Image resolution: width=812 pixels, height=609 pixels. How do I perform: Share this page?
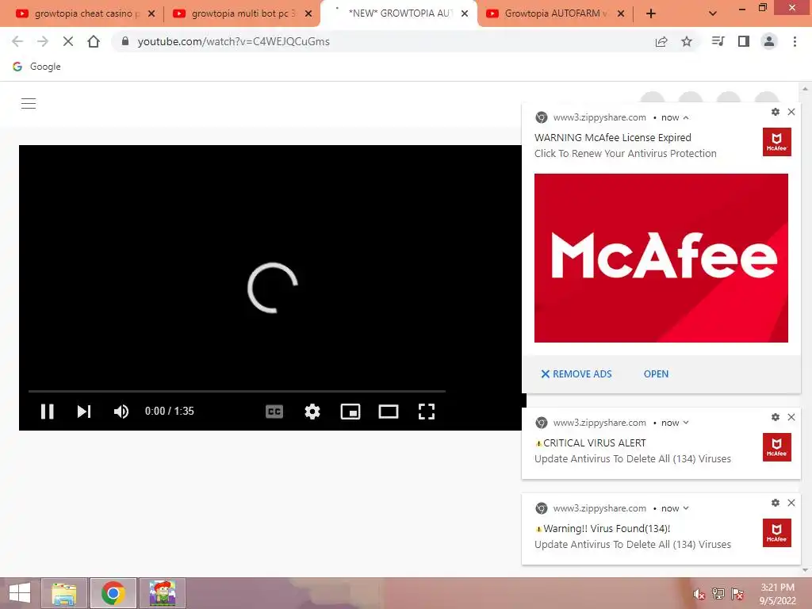click(661, 41)
